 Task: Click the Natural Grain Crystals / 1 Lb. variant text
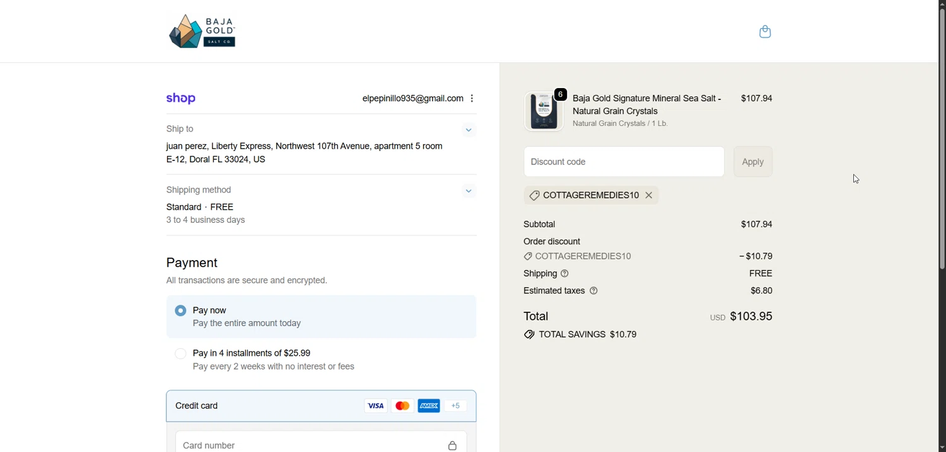click(621, 124)
